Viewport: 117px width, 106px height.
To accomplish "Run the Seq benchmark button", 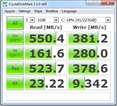I will (15, 68).
